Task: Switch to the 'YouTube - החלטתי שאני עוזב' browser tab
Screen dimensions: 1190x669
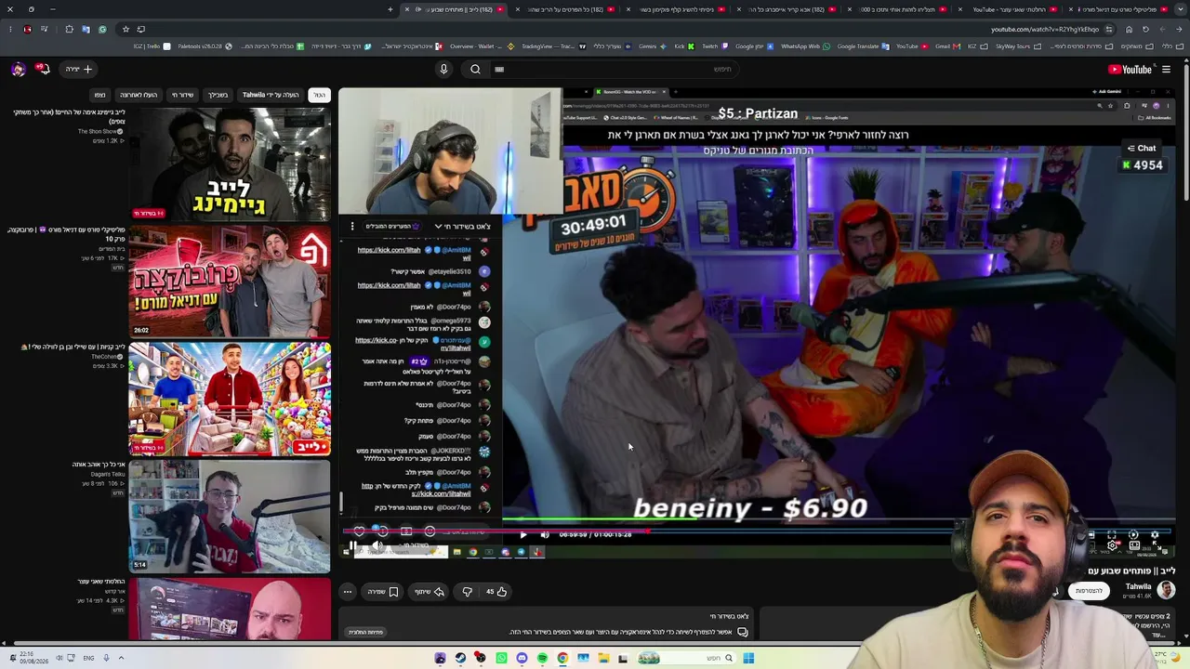Action: 1011,9
